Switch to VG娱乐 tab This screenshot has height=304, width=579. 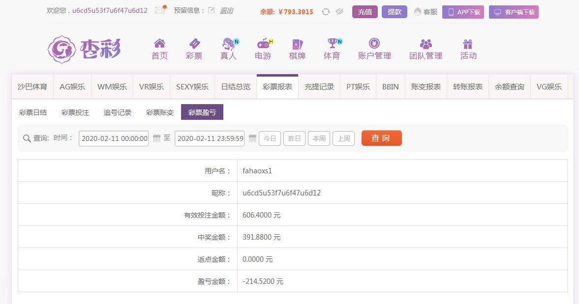[x=549, y=86]
